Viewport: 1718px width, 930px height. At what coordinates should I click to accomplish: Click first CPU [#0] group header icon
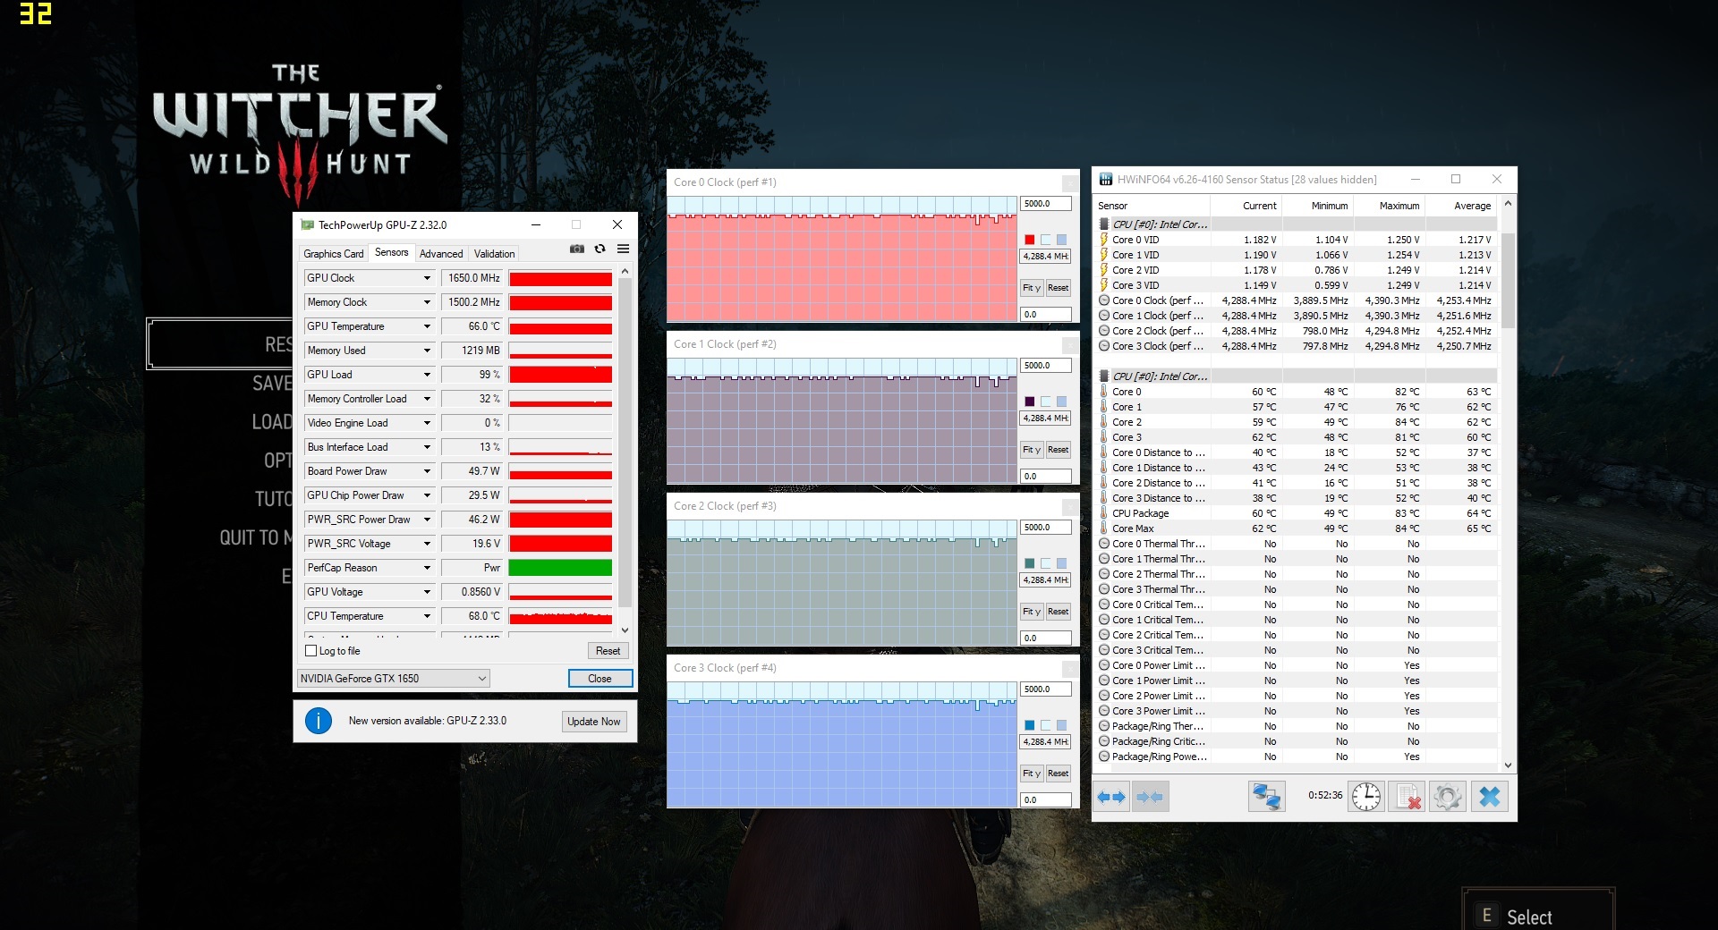(x=1104, y=224)
